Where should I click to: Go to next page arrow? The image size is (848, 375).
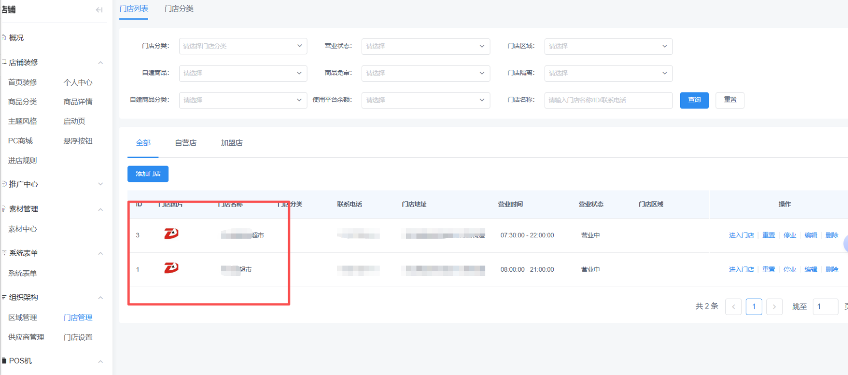click(x=774, y=307)
